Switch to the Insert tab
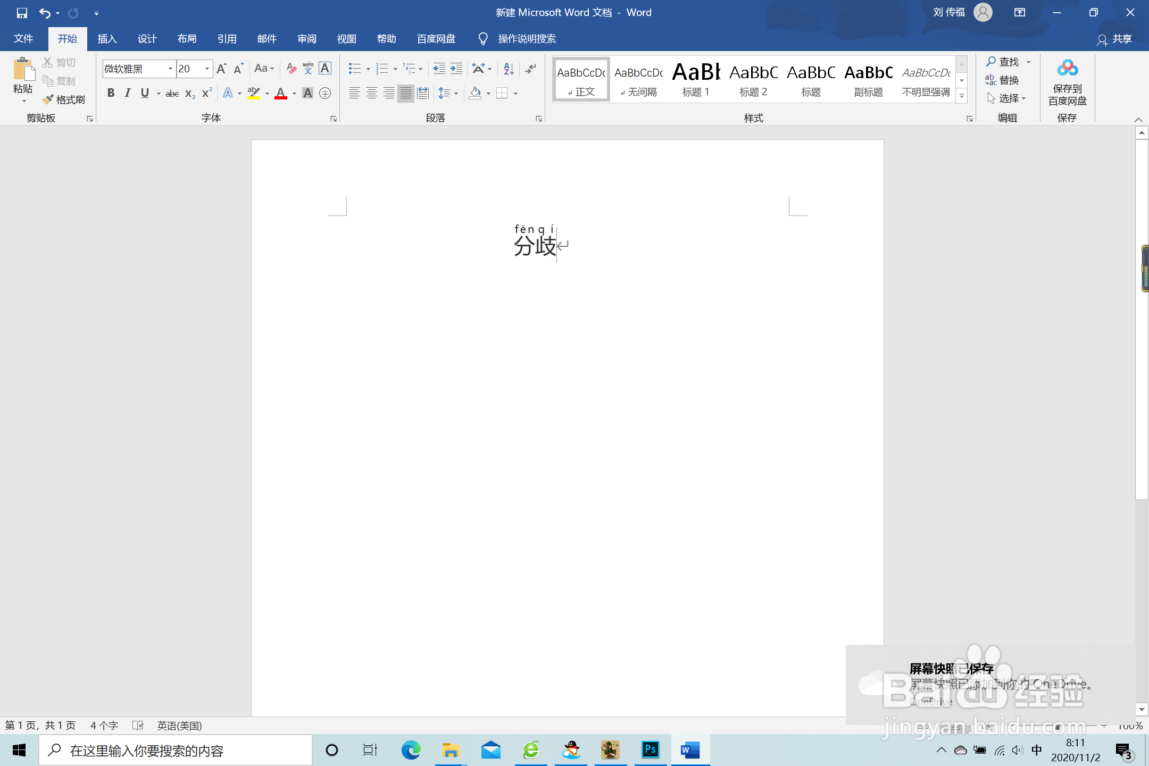This screenshot has width=1149, height=766. pyautogui.click(x=107, y=39)
